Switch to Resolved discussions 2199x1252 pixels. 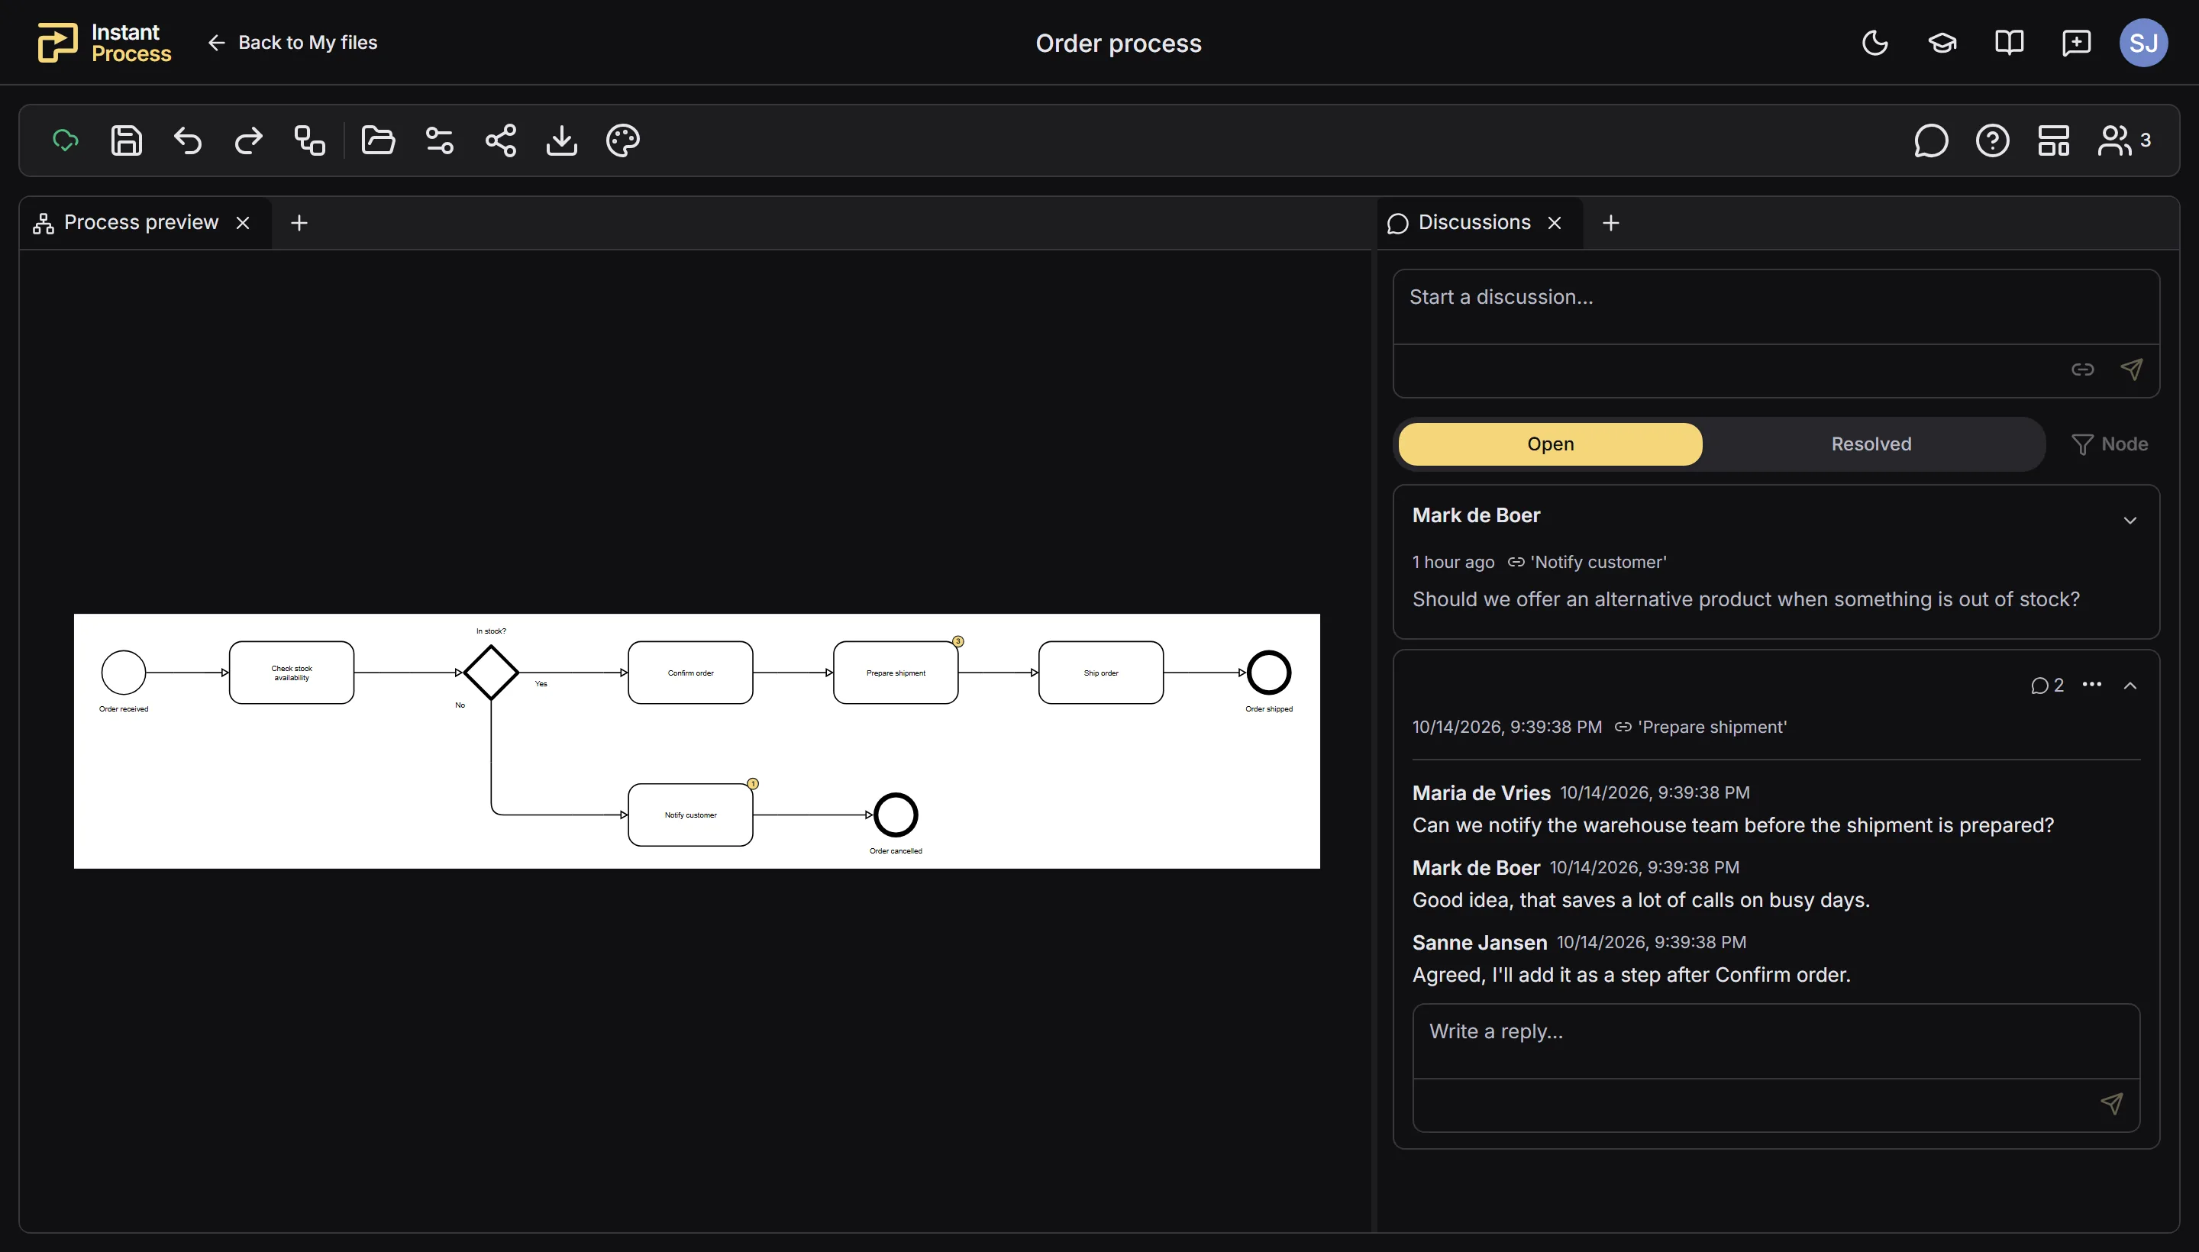tap(1871, 444)
